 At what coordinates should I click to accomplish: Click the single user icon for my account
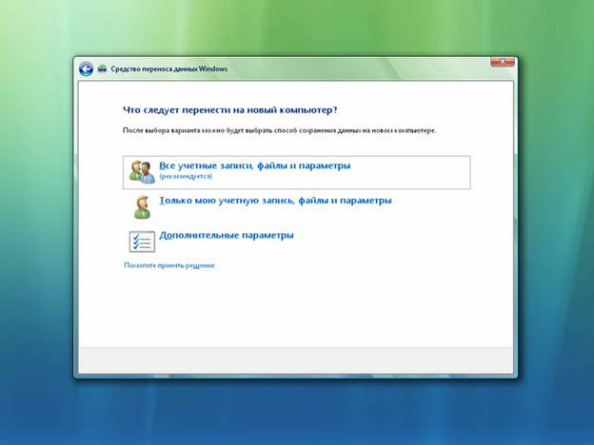coord(143,207)
